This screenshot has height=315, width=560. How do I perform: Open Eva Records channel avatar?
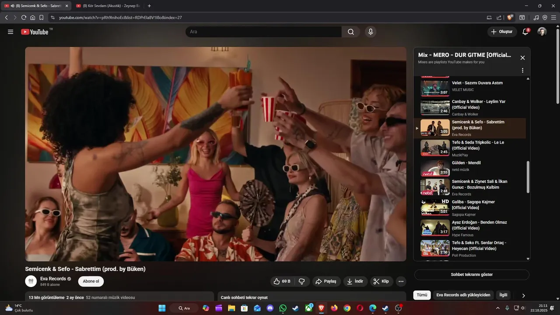[x=31, y=281]
